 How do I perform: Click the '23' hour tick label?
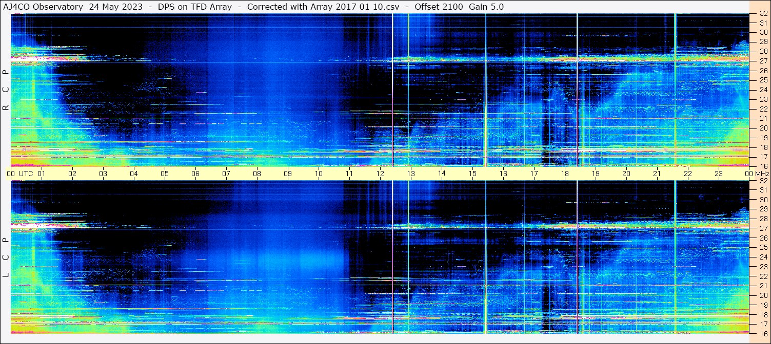tap(719, 174)
